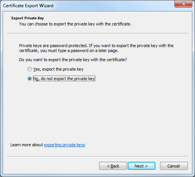This screenshot has height=177, width=195.
Task: Cancel the Certificate Export Wizard
Action: pos(174,166)
